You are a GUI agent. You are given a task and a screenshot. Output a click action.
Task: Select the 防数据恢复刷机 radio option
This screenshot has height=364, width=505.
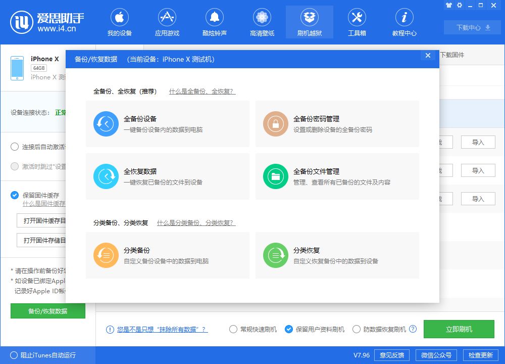(x=356, y=329)
